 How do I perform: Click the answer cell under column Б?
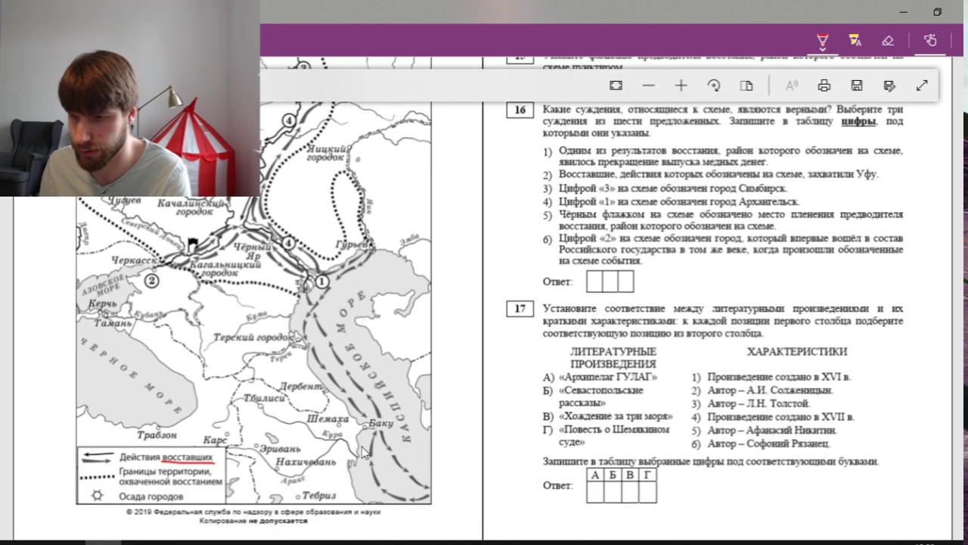[x=613, y=492]
